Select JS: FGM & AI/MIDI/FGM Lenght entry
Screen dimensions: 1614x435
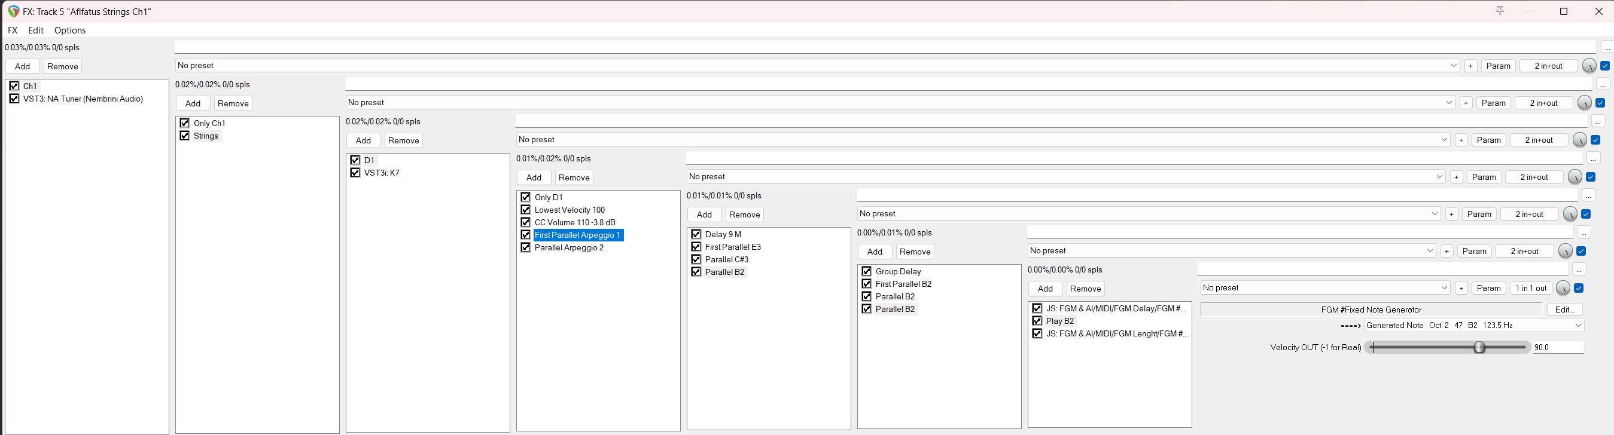[x=1116, y=333]
